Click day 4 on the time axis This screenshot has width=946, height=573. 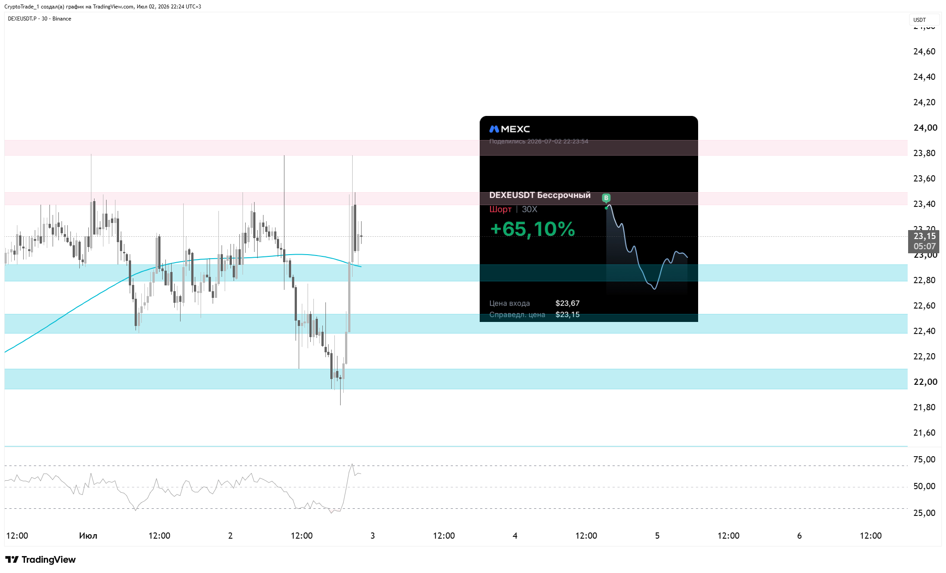[x=515, y=536]
